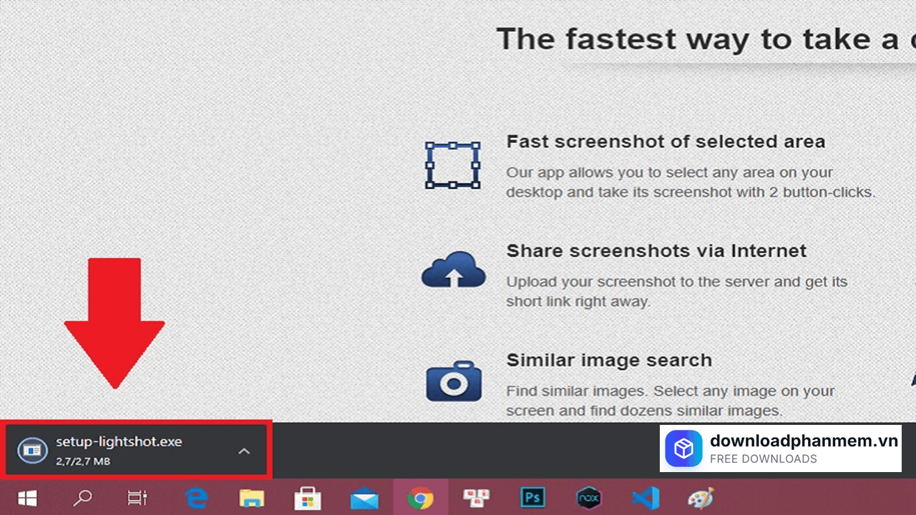The image size is (916, 515).
Task: Click the Windows search magnifier
Action: point(82,497)
